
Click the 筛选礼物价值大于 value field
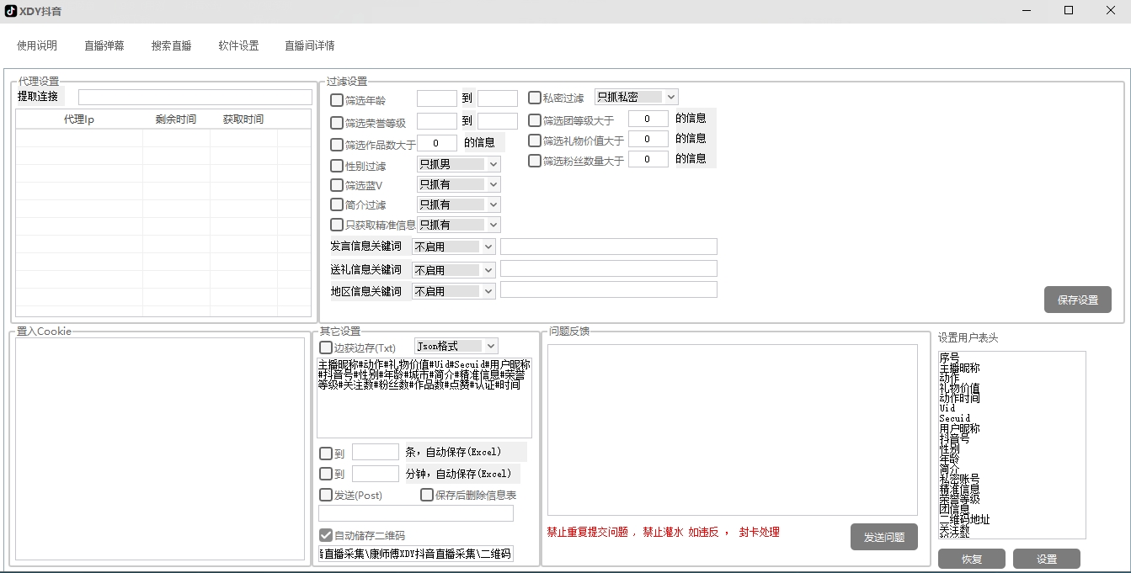(648, 139)
